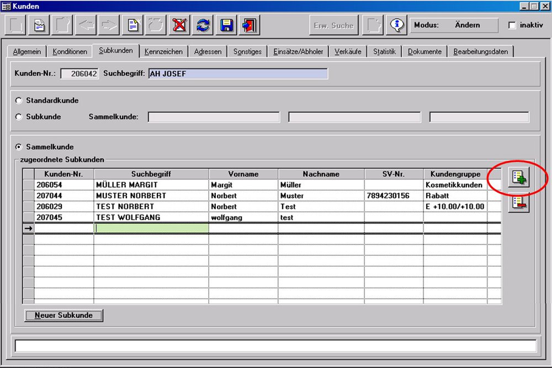Click the Suchbegriff field containing AH JOSEF
This screenshot has height=368, width=552.
click(237, 74)
